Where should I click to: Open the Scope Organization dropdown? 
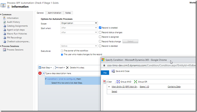79,23
